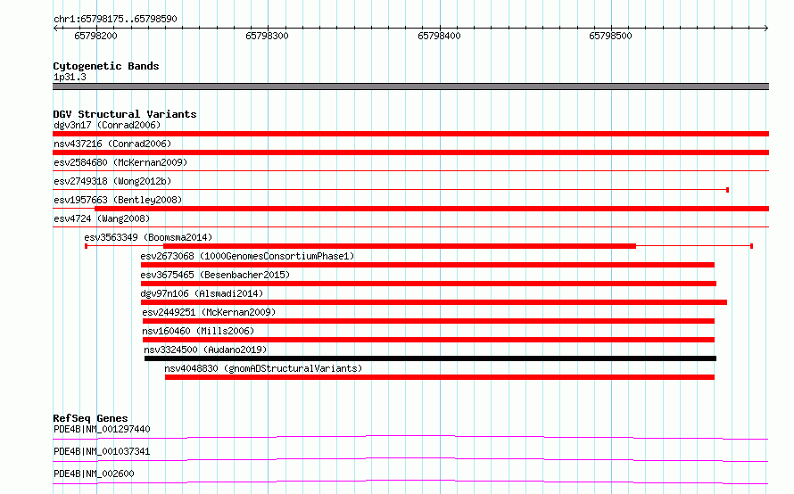
Task: Click esv2749318 (Wong2012b) variant label
Action: click(x=112, y=181)
